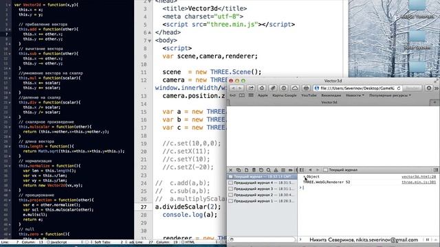
Task: Show the toolbar overflow chevrons in Safari
Action: 437,89
